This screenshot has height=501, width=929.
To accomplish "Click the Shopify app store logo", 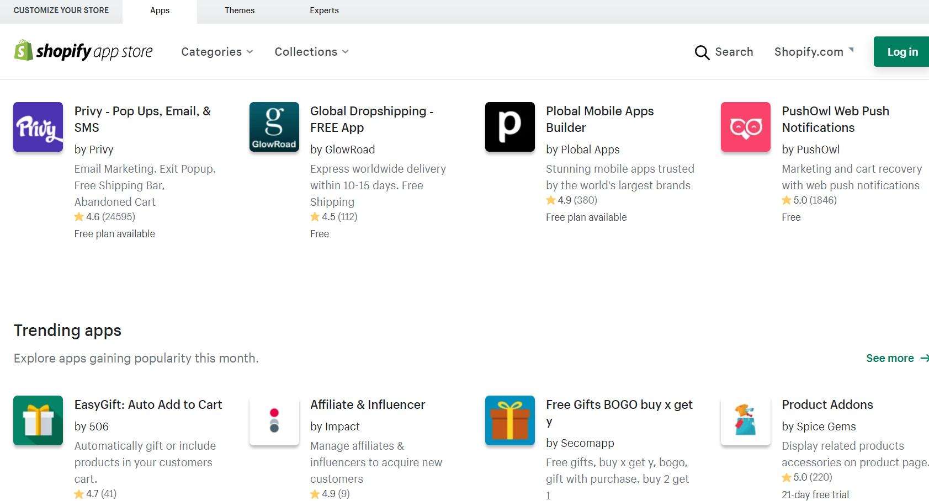I will point(83,51).
